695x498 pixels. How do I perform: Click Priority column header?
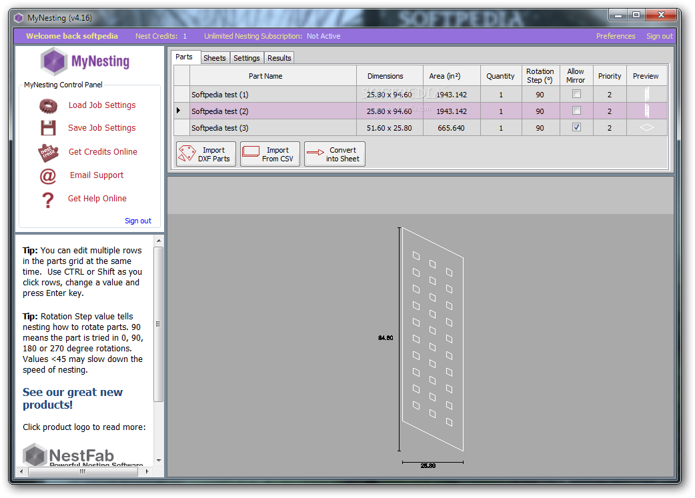pos(610,76)
